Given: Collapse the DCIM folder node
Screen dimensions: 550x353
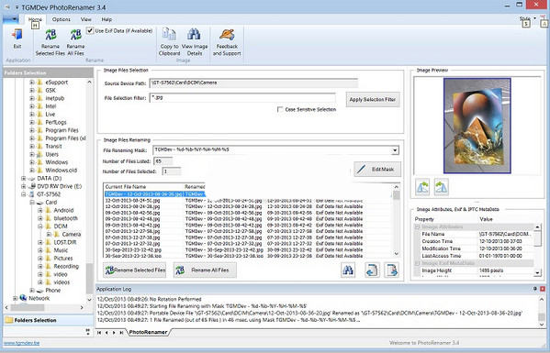Looking at the screenshot, I should coord(40,226).
